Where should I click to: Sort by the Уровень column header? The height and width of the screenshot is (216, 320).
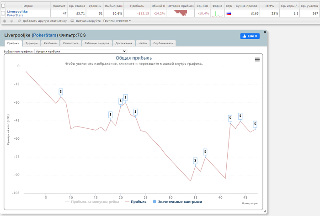tap(95, 6)
